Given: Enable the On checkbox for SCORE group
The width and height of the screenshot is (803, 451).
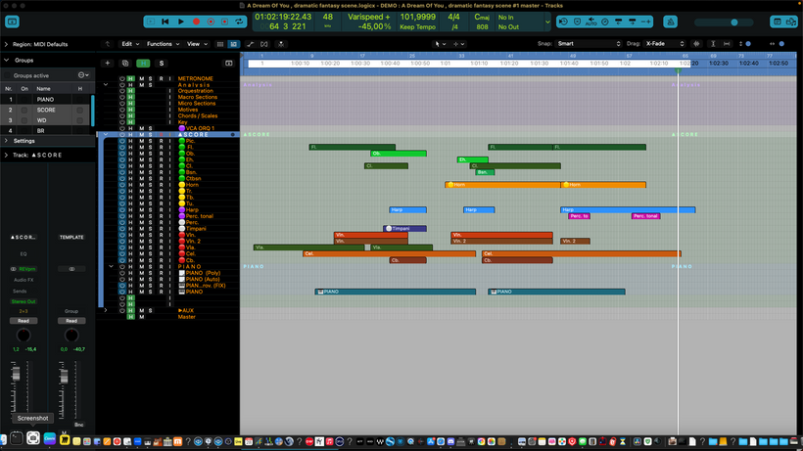Looking at the screenshot, I should pos(24,110).
